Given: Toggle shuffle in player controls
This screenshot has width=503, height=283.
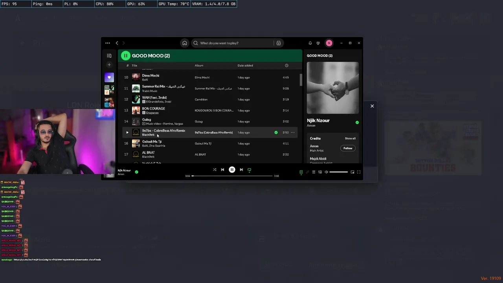Looking at the screenshot, I should coord(215,170).
